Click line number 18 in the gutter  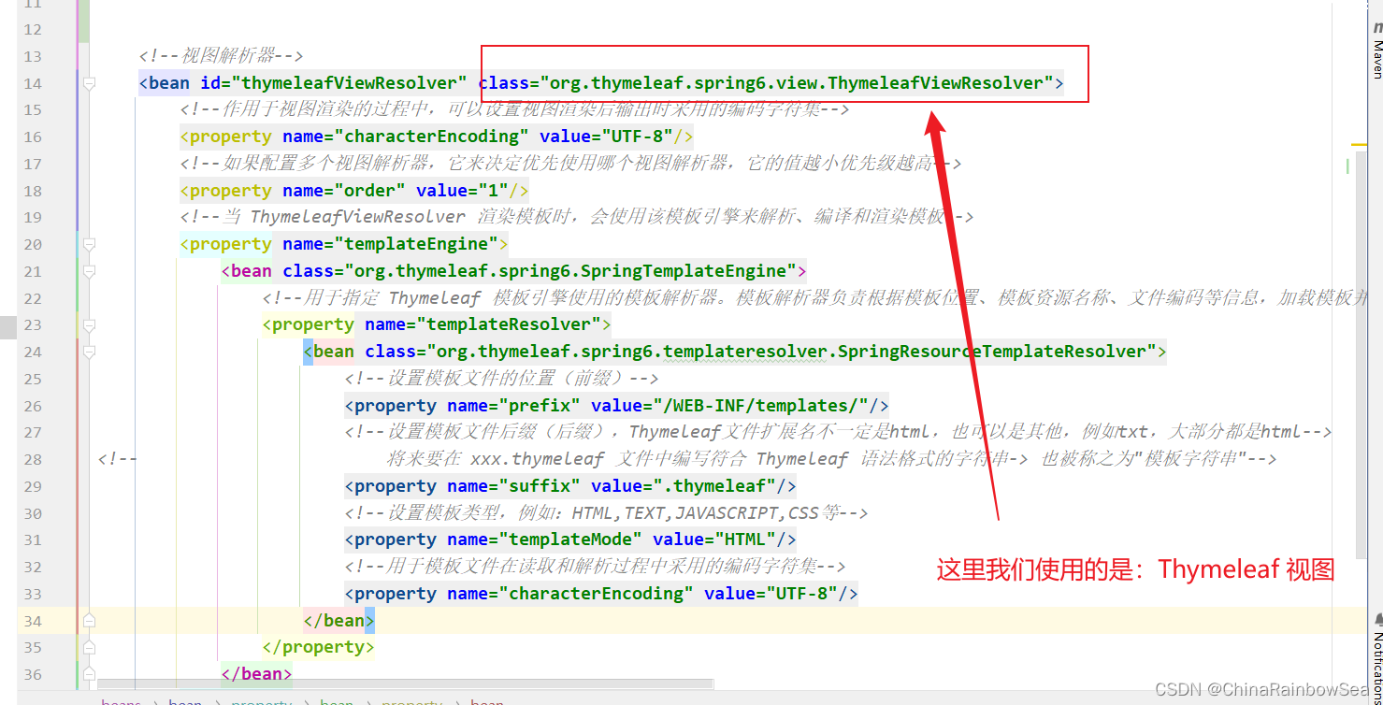click(33, 191)
